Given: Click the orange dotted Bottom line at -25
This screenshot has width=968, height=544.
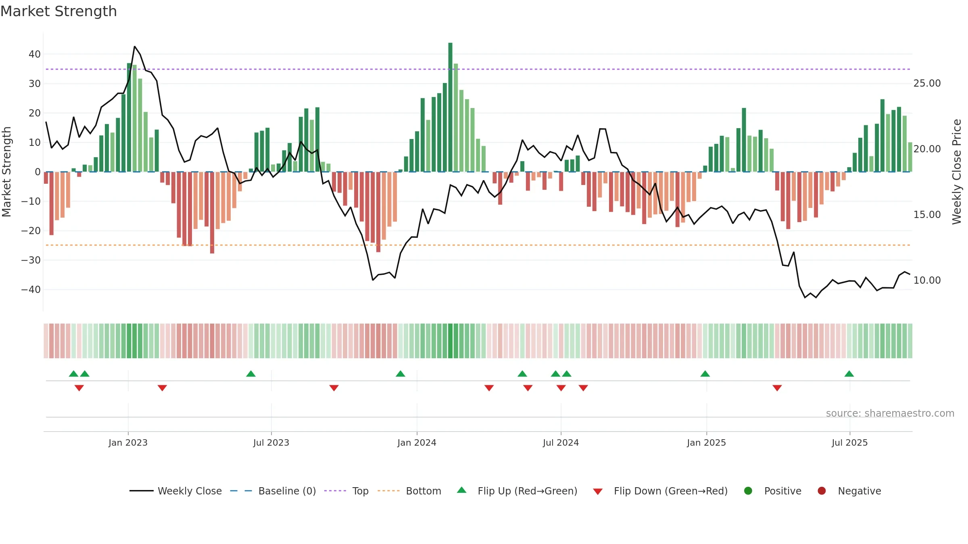Looking at the screenshot, I should pos(478,245).
